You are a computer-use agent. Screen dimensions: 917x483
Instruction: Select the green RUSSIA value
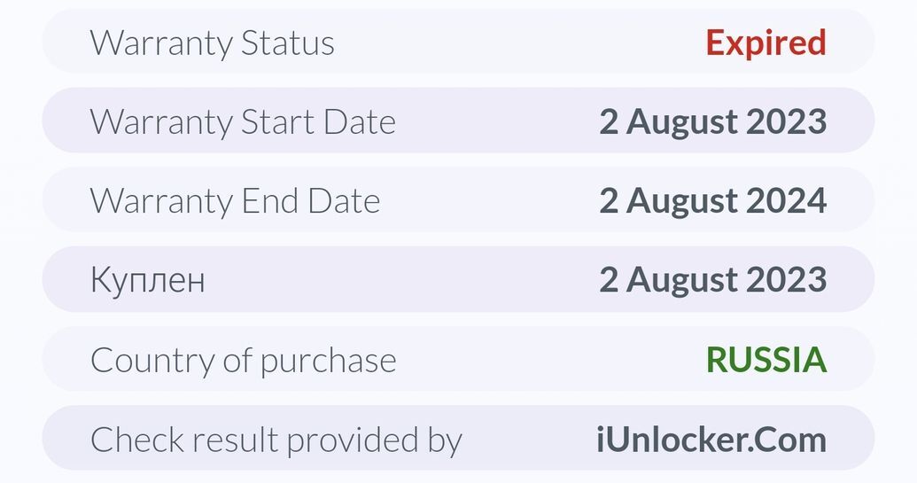[x=765, y=360]
